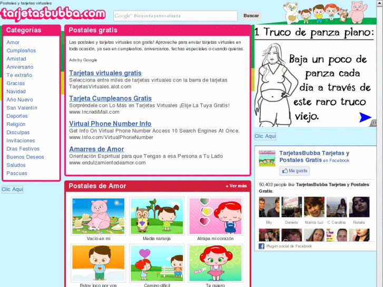
Task: Click the en Facebook link
Action: 336,161
